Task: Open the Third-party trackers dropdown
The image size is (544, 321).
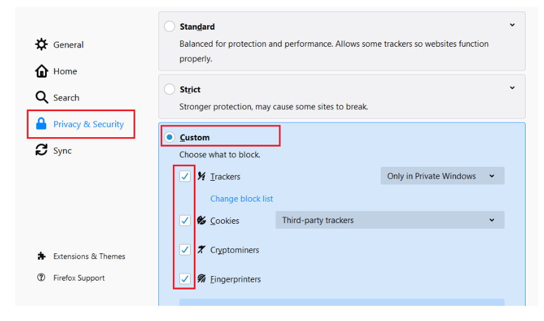Action: coord(390,220)
